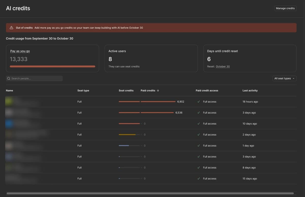This screenshot has width=305, height=197.
Task: Click checkmark in the 15 days ago row
Action: coord(199,179)
